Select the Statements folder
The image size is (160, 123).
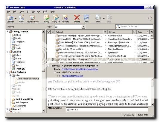tap(19, 106)
